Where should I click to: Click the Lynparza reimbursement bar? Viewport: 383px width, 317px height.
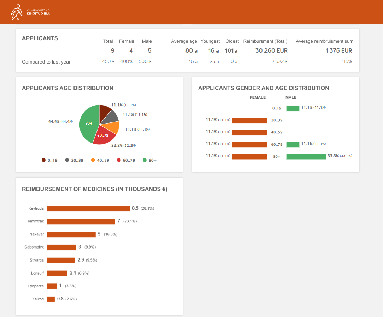[x=52, y=286]
